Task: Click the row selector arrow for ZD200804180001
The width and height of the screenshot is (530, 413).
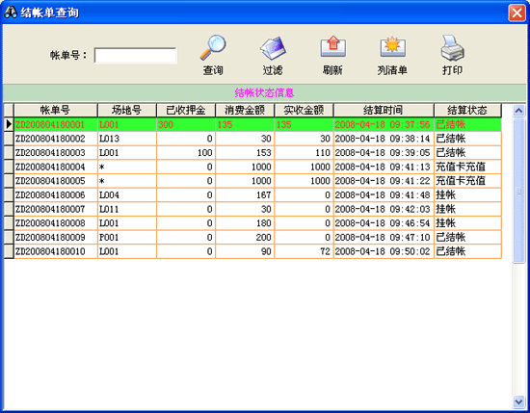Action: (9, 124)
